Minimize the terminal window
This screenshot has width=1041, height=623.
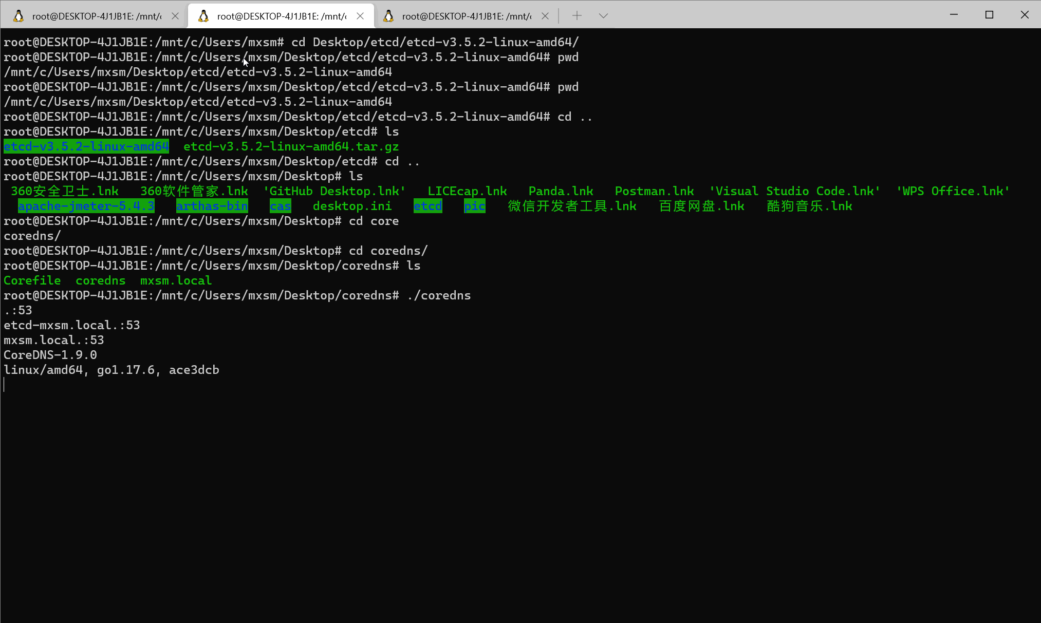954,14
